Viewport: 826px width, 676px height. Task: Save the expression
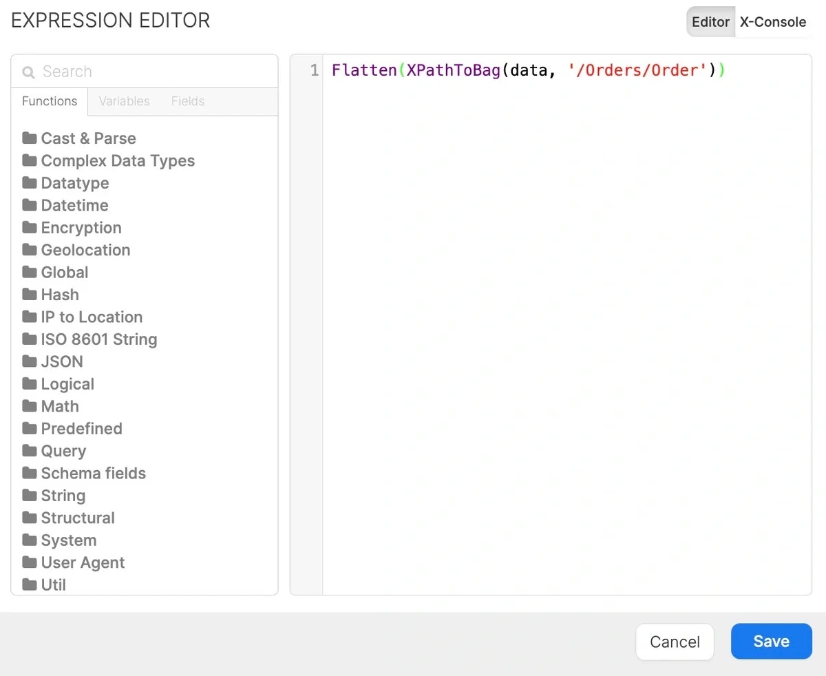pyautogui.click(x=772, y=642)
